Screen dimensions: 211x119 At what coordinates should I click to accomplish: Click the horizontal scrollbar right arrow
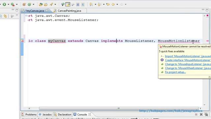pos(200,108)
